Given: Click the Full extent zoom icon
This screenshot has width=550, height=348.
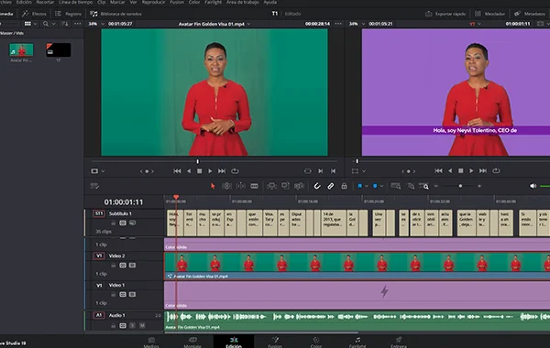Looking at the screenshot, I should (396, 186).
